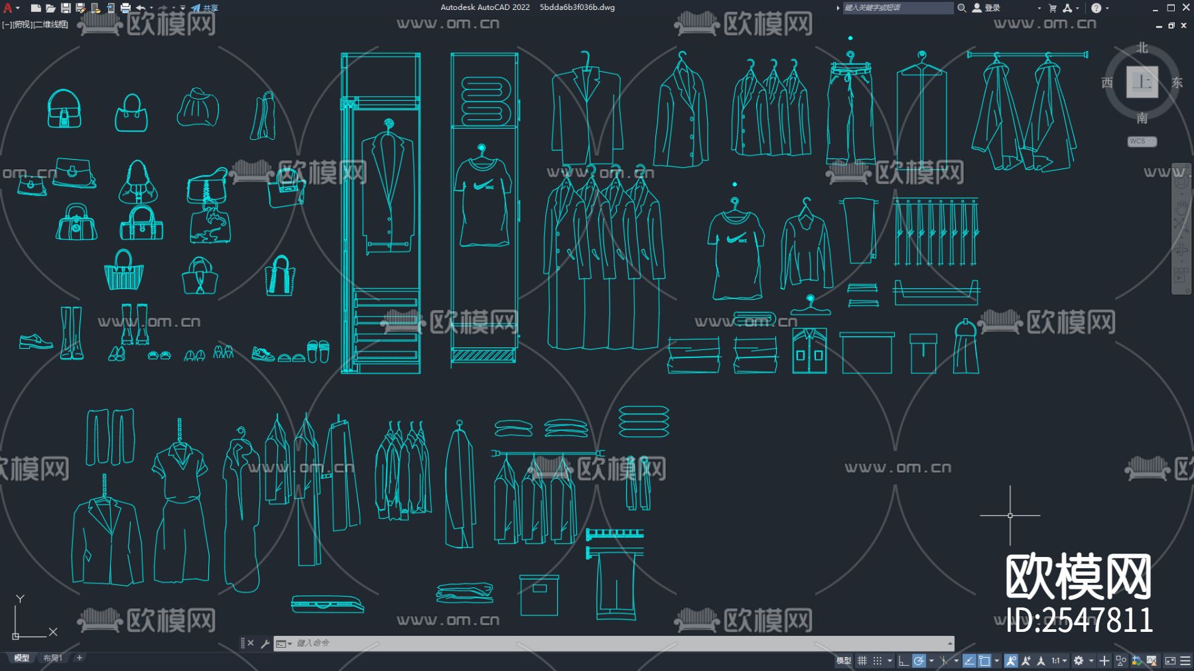The image size is (1194, 671).
Task: Open command line customization wrench
Action: tap(265, 643)
